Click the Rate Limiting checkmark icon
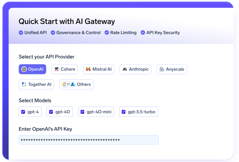This screenshot has width=239, height=162. tap(107, 33)
